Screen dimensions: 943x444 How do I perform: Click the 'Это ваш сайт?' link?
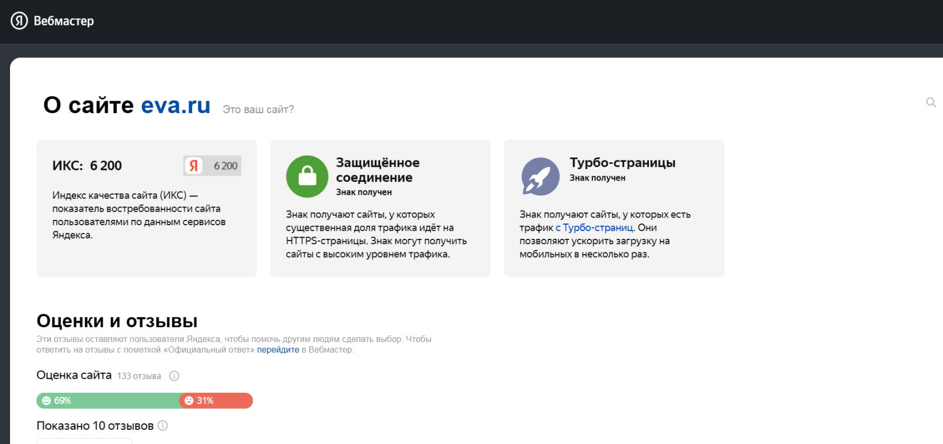coord(258,110)
